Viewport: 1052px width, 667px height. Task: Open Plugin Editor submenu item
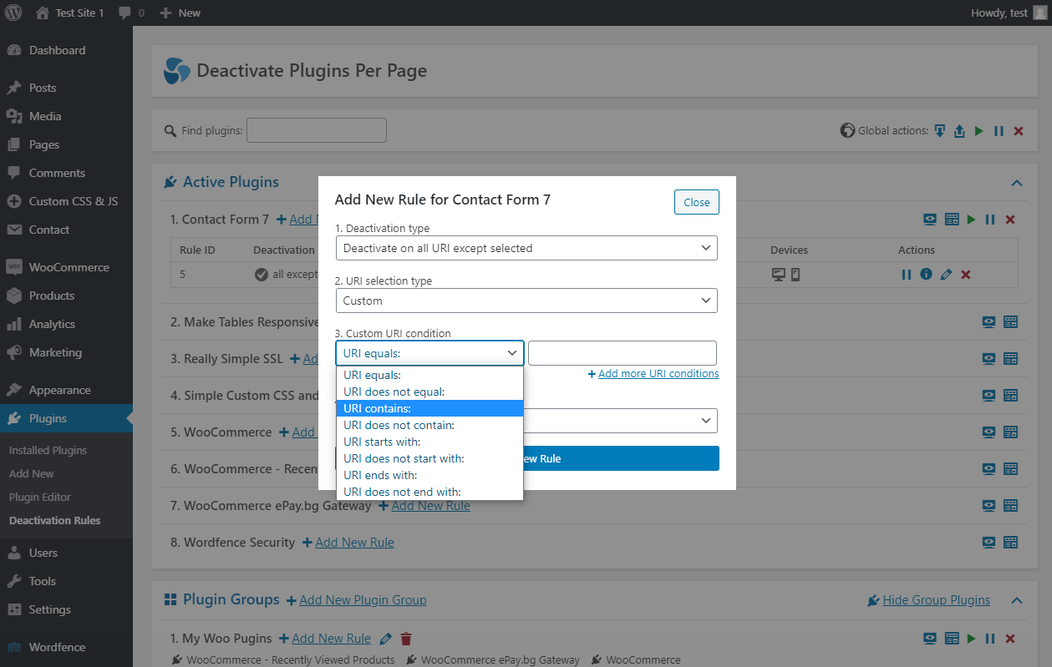[x=40, y=497]
